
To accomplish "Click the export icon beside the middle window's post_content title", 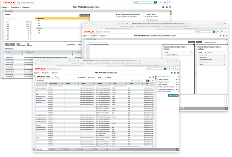I will (x=227, y=36).
